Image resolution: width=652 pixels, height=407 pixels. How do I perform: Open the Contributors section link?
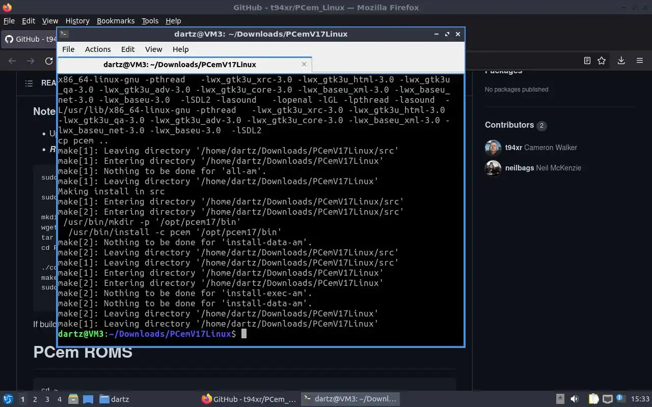(x=515, y=125)
